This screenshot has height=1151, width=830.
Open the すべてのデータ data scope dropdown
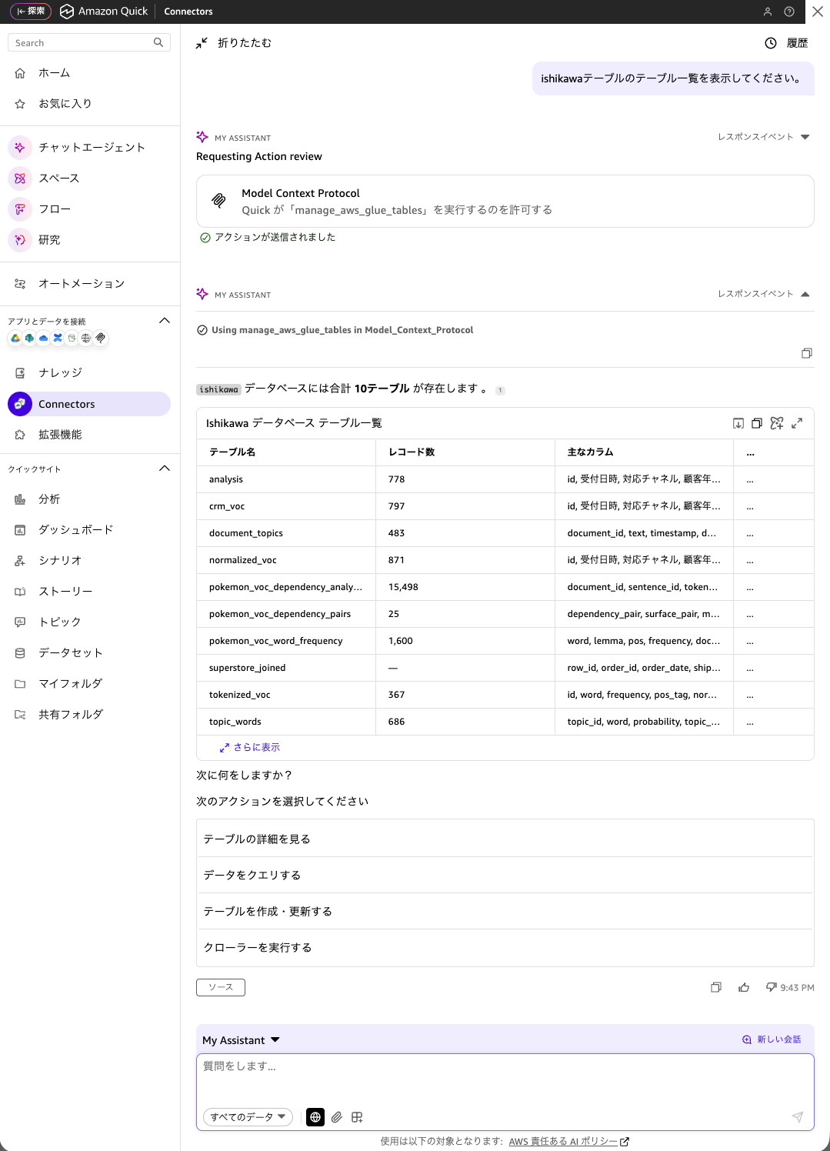click(x=248, y=1117)
